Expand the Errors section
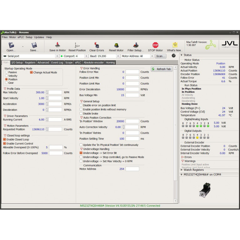 pos(182,157)
